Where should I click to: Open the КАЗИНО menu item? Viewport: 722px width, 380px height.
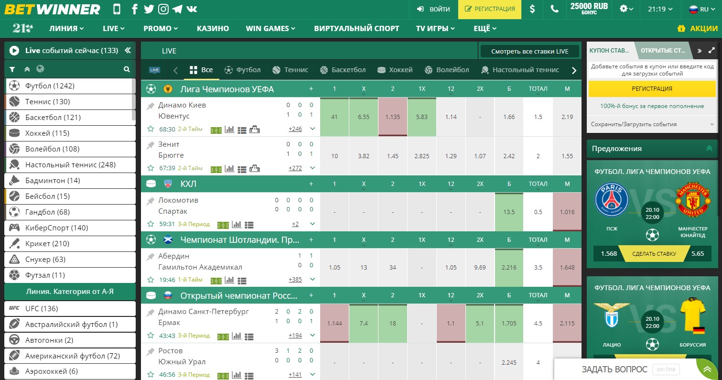point(213,28)
